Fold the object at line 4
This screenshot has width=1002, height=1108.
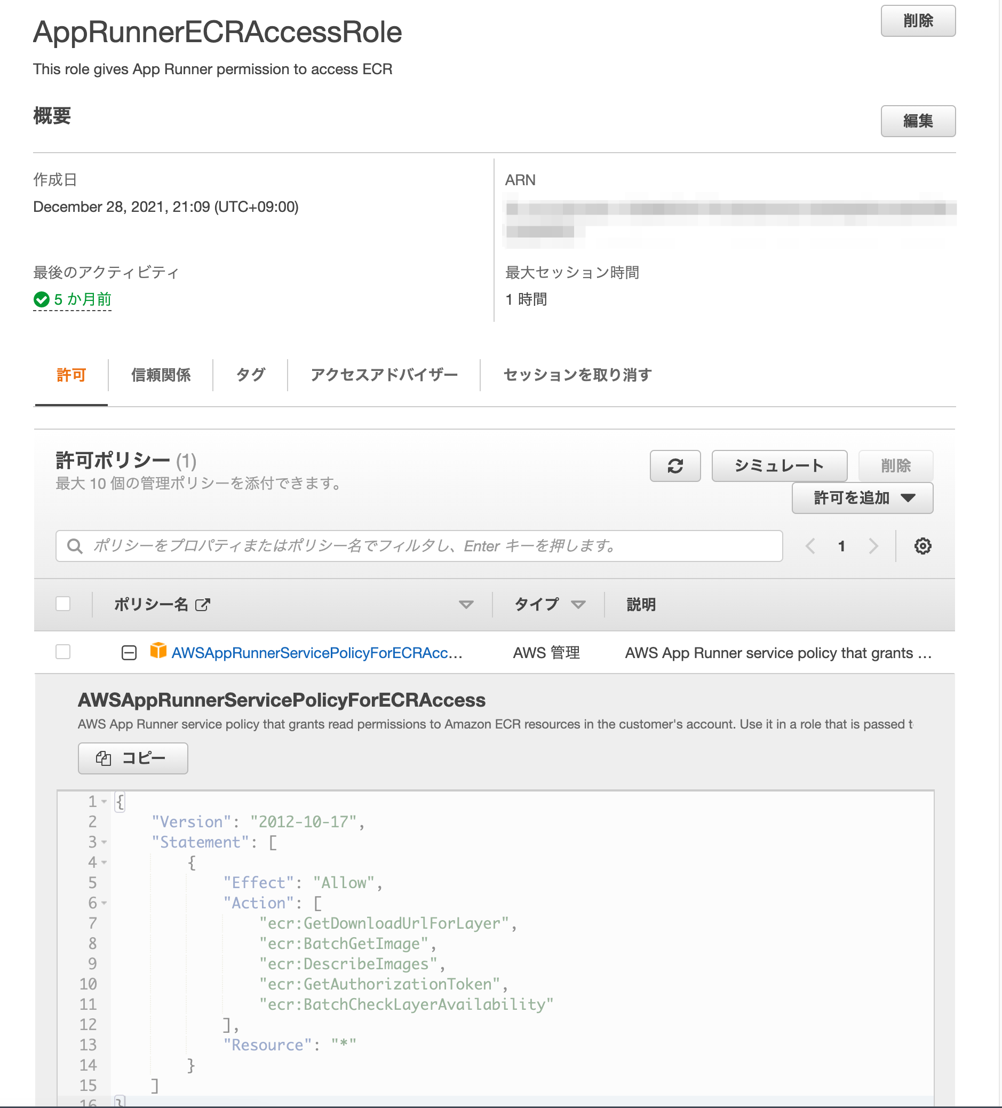click(104, 862)
